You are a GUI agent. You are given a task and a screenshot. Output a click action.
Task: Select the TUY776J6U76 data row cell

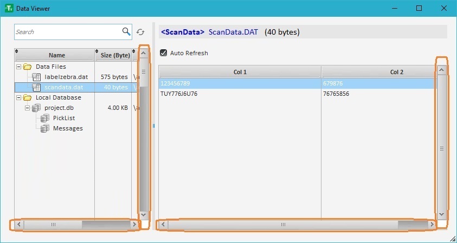[179, 94]
